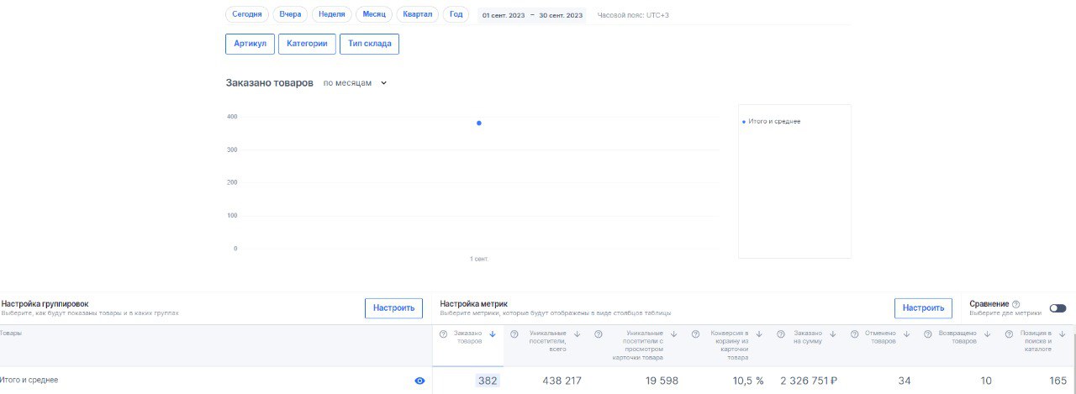
Task: Sort by Позиция в поиске и каталоге arrow
Action: [x=1062, y=334]
